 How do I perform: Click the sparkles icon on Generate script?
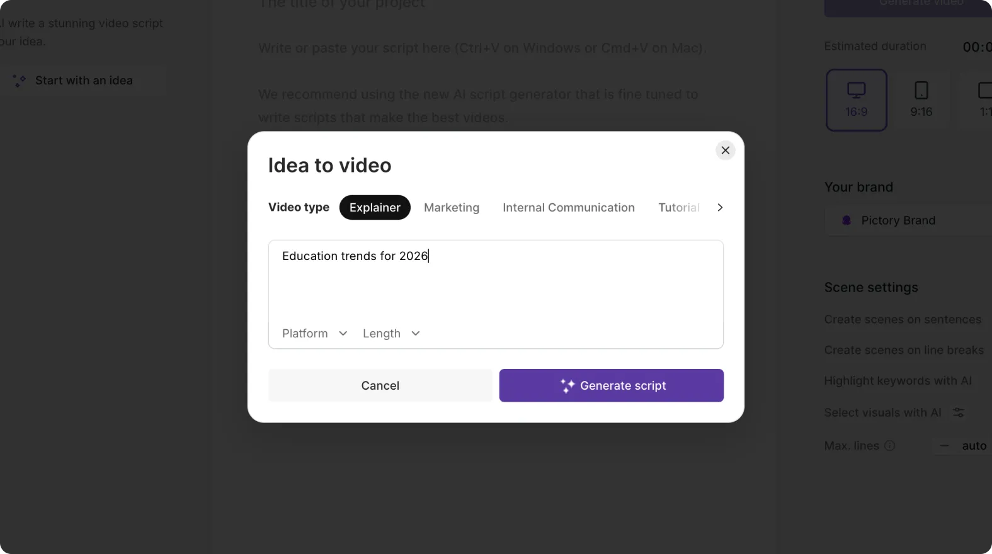pos(567,385)
